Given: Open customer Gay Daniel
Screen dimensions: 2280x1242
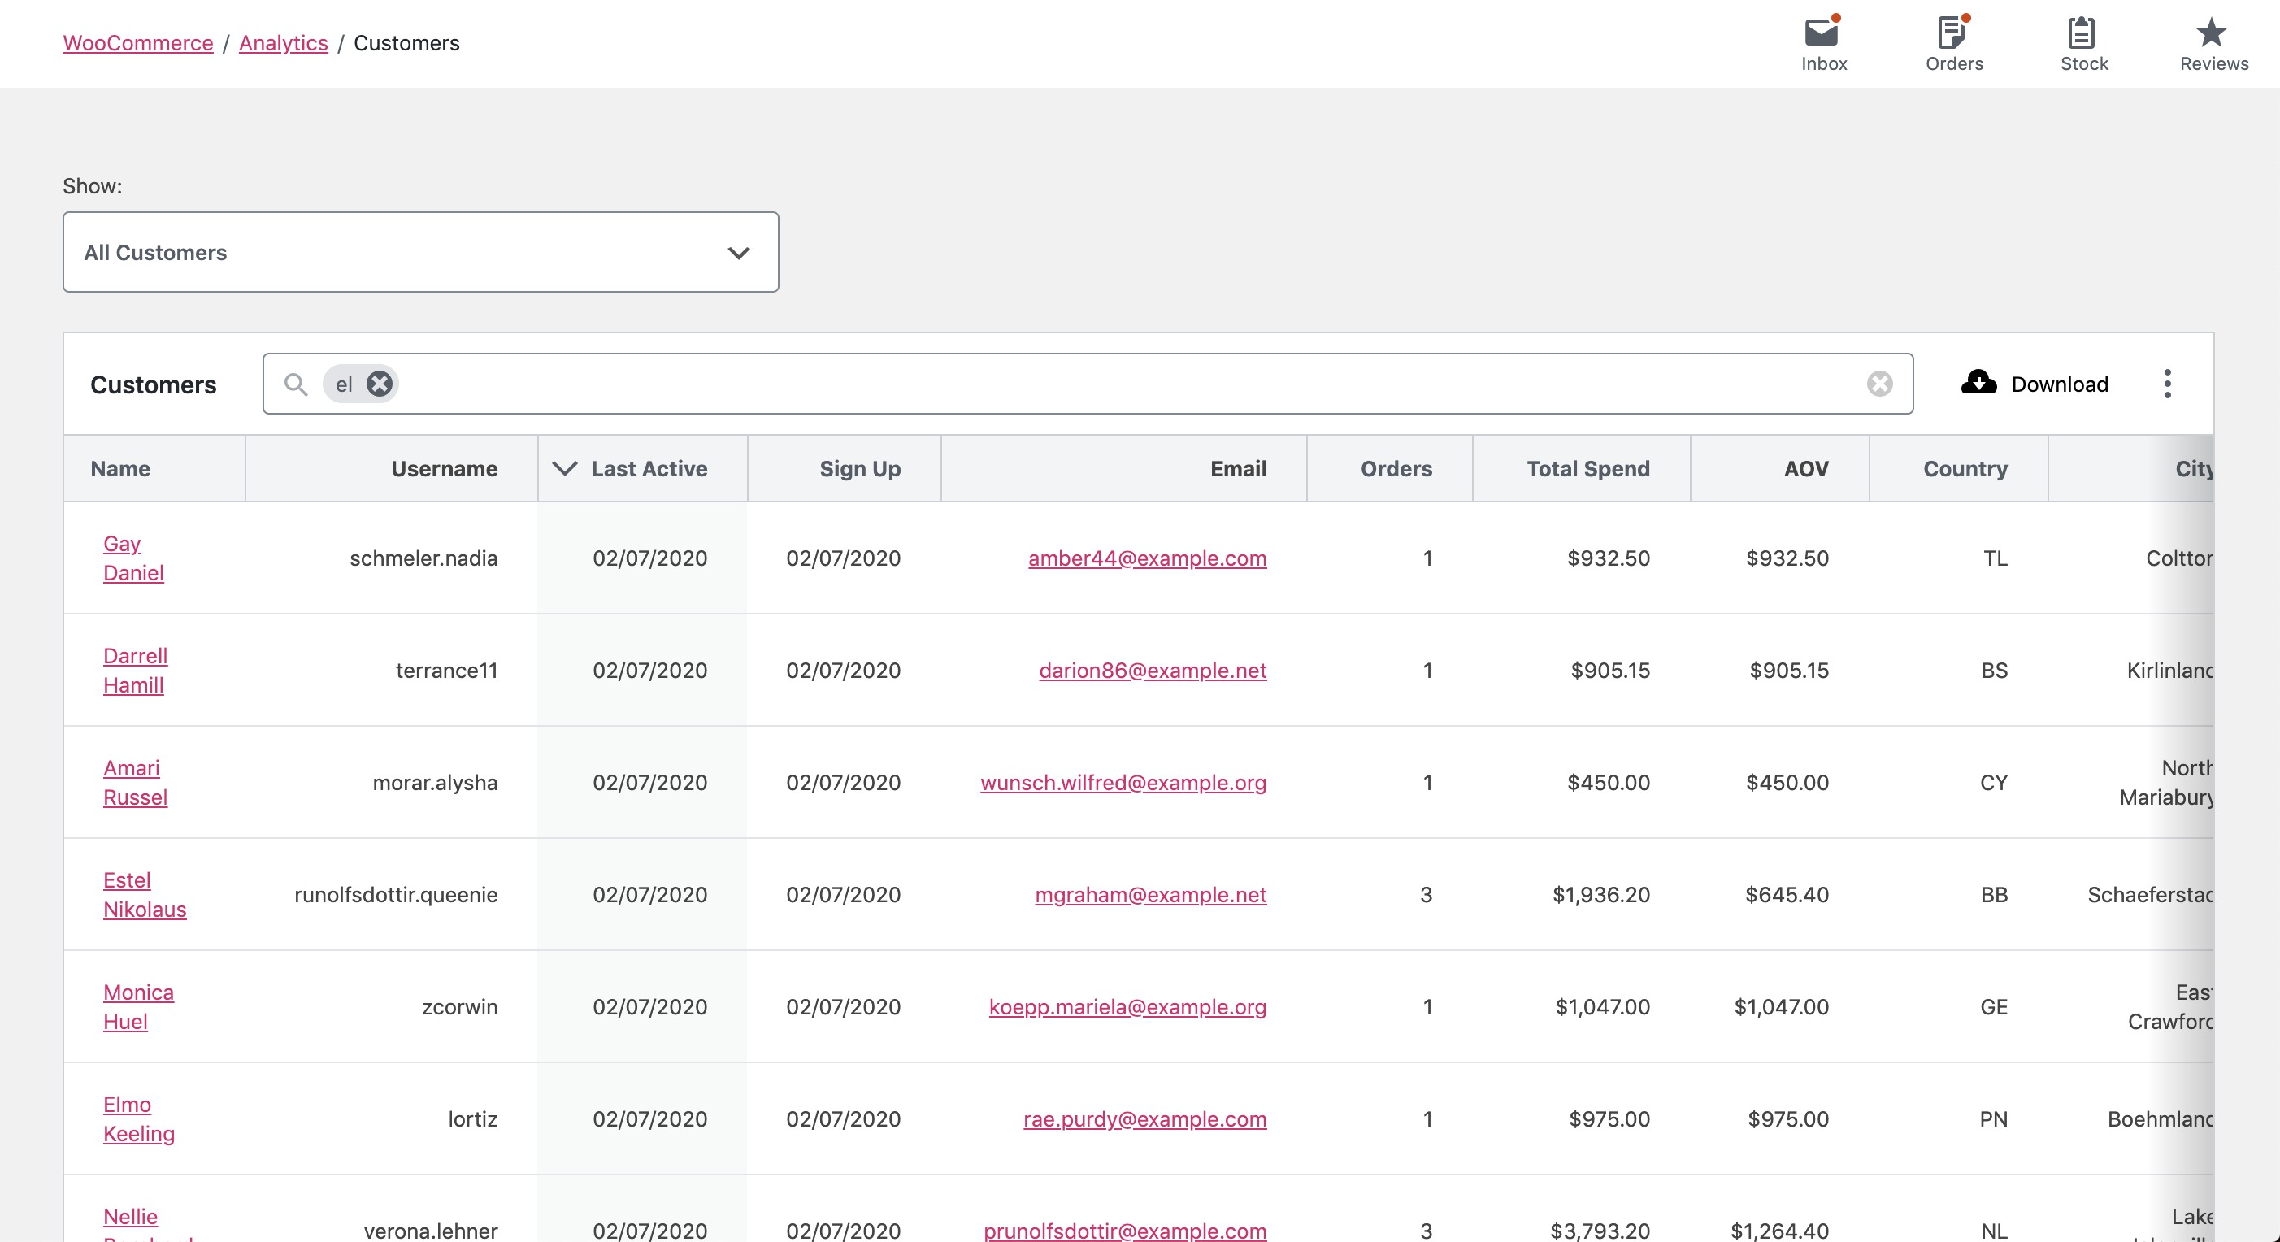Looking at the screenshot, I should coord(132,558).
